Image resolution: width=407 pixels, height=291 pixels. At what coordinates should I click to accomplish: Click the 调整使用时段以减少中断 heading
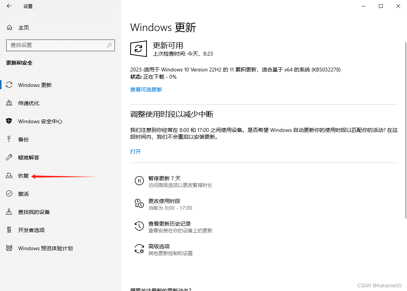click(x=172, y=114)
